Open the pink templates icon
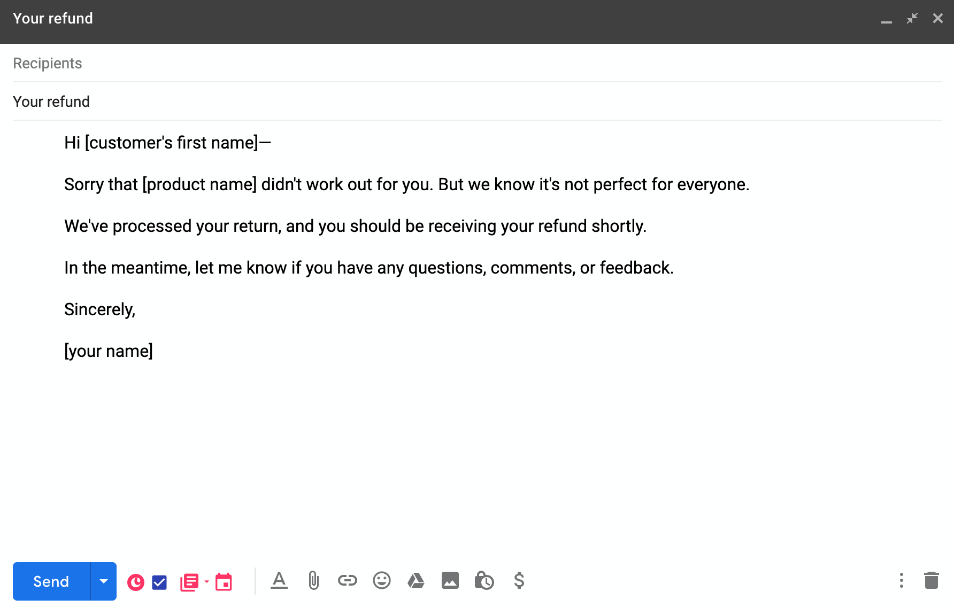 click(x=189, y=582)
